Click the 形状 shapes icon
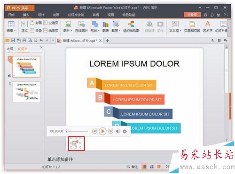This screenshot has width=235, height=174. point(95,24)
